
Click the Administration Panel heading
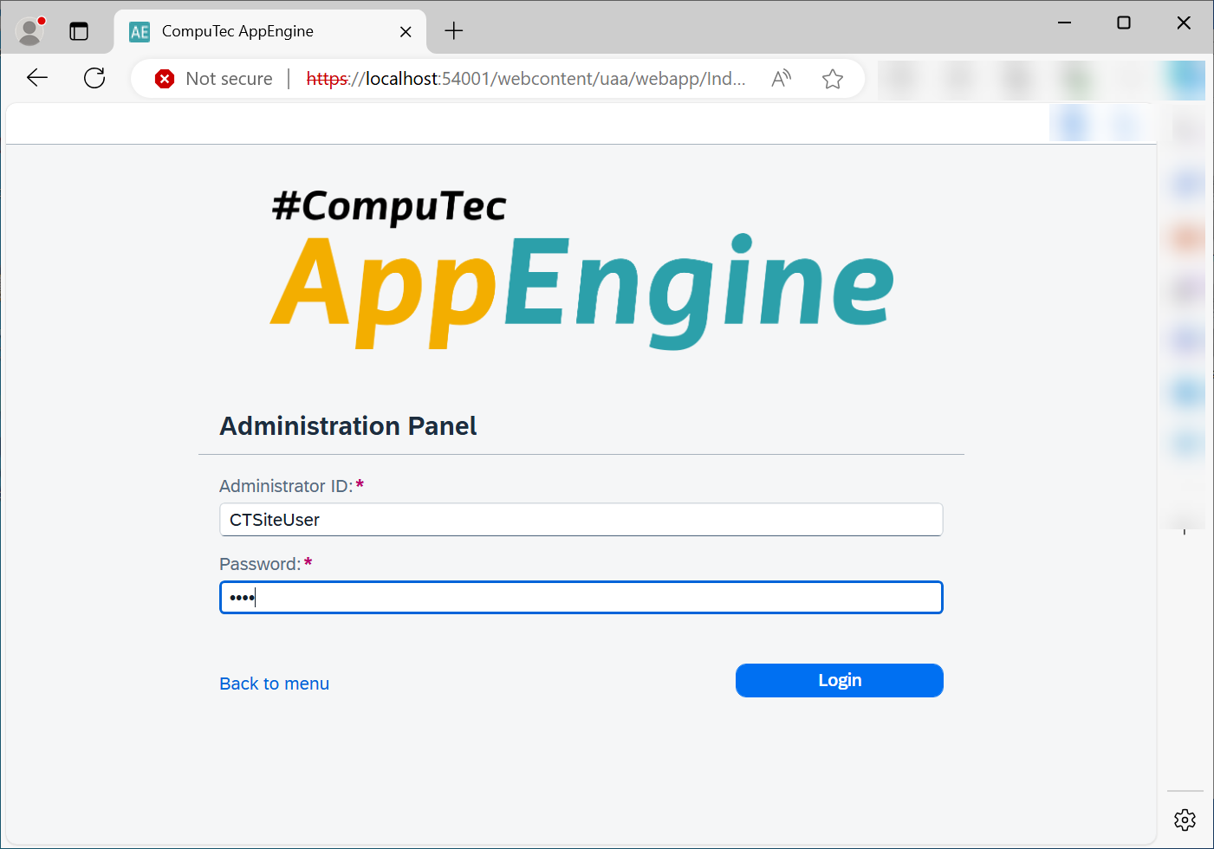pos(348,426)
